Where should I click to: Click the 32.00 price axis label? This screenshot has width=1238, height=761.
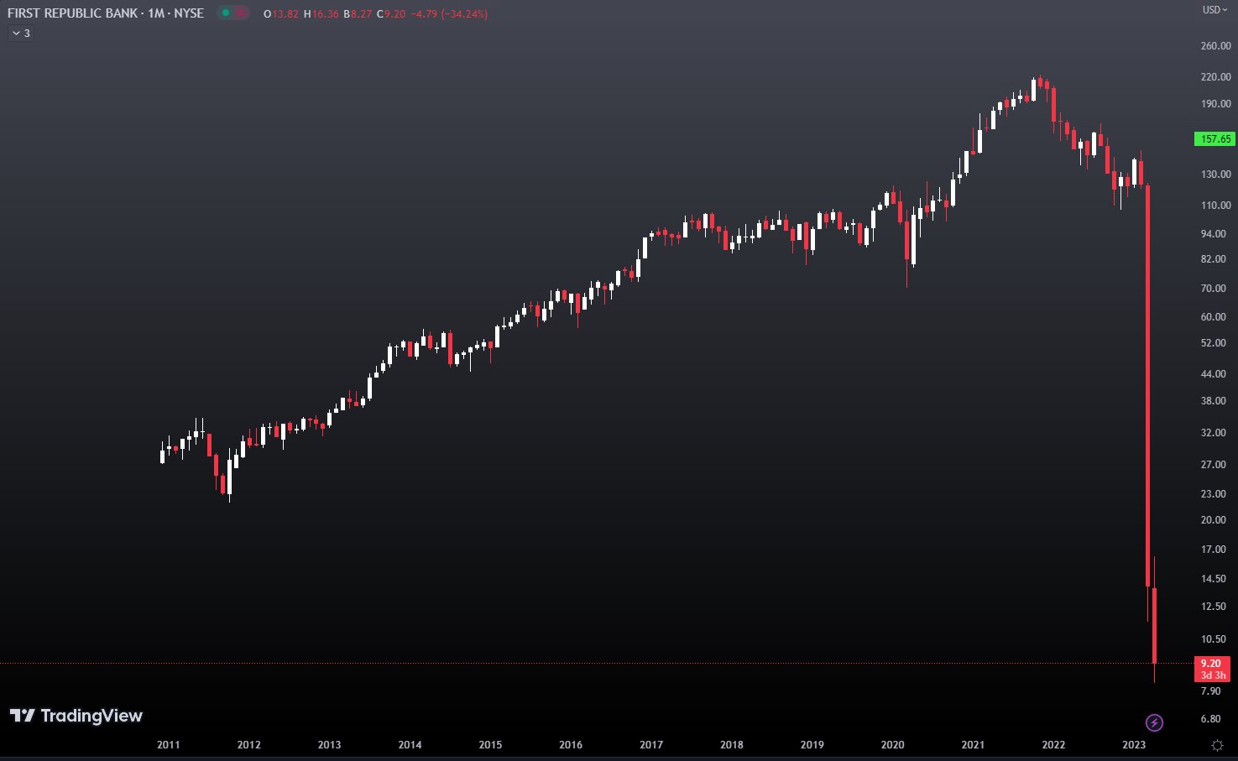click(1214, 433)
